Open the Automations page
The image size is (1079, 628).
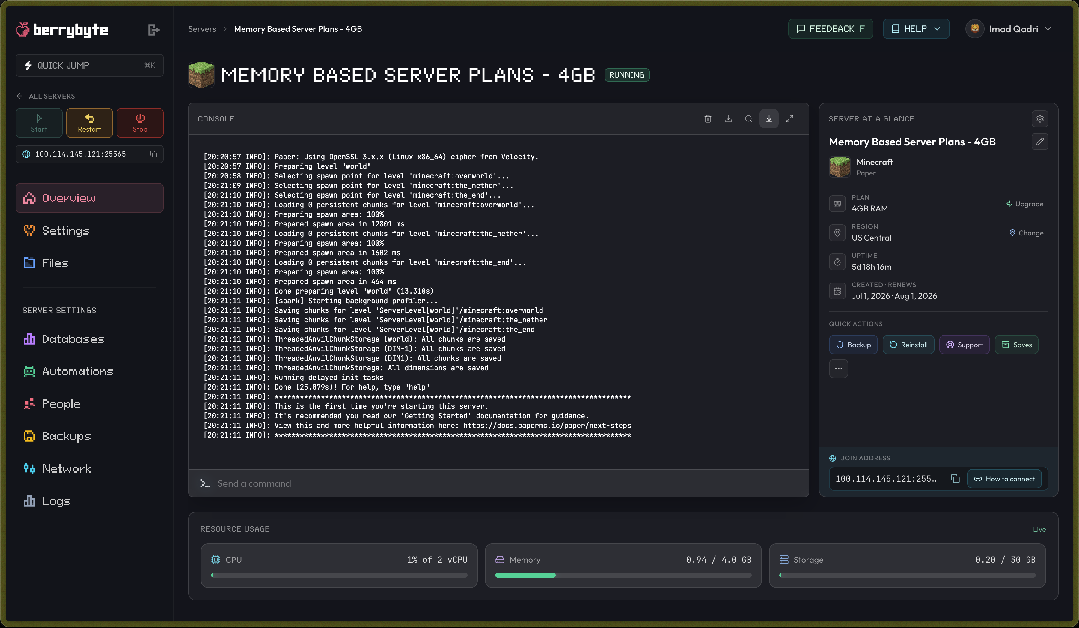(90, 371)
